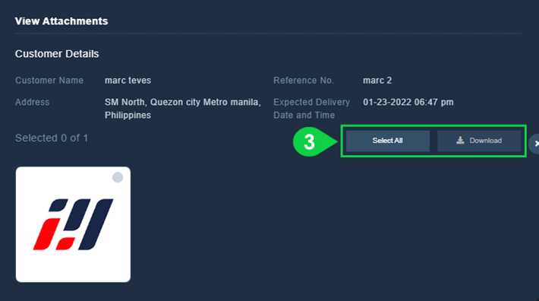This screenshot has height=301, width=539.
Task: Click the SM North Quezon city address
Action: coord(183,109)
